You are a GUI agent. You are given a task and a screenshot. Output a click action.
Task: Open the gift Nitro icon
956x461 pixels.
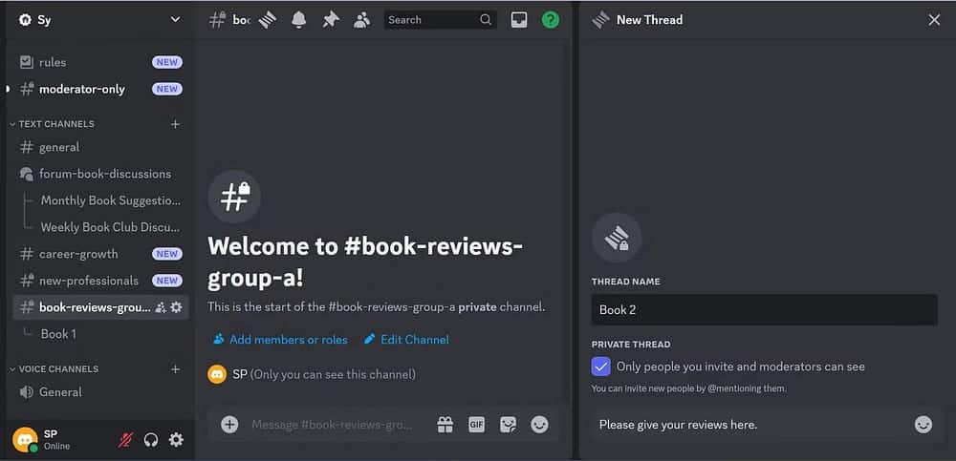click(x=445, y=425)
